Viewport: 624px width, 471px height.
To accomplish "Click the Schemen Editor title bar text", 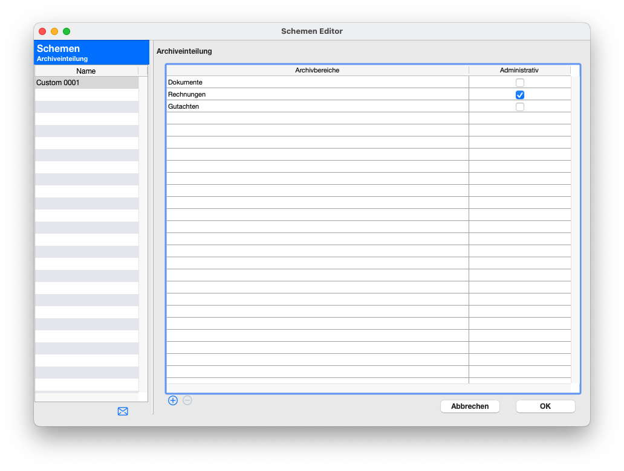I will (x=312, y=31).
